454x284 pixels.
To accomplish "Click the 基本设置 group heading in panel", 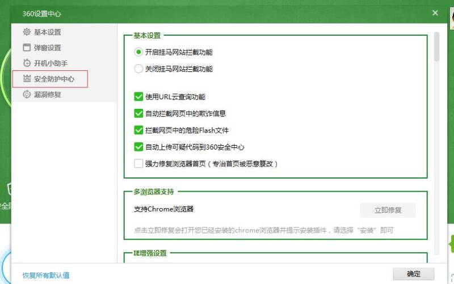I will coord(147,35).
